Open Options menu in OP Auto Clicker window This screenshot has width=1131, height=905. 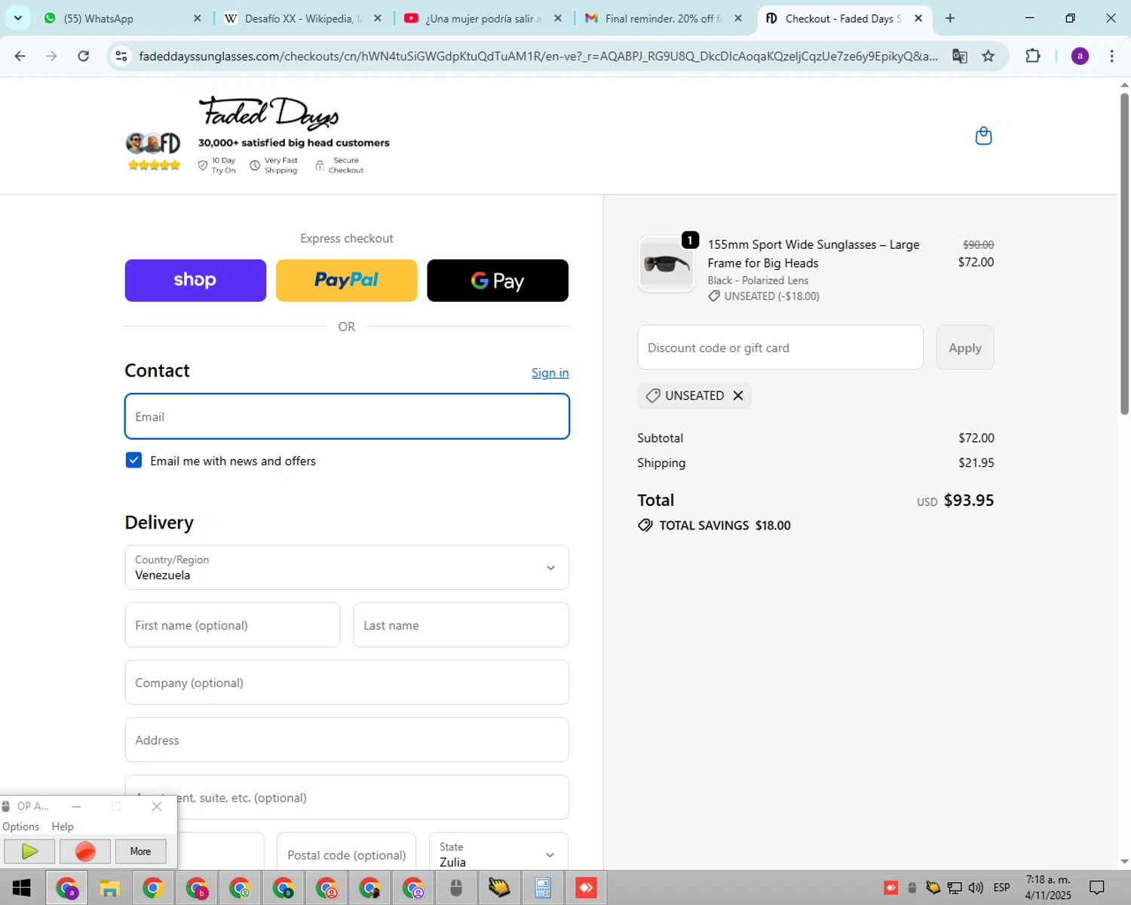pyautogui.click(x=21, y=827)
